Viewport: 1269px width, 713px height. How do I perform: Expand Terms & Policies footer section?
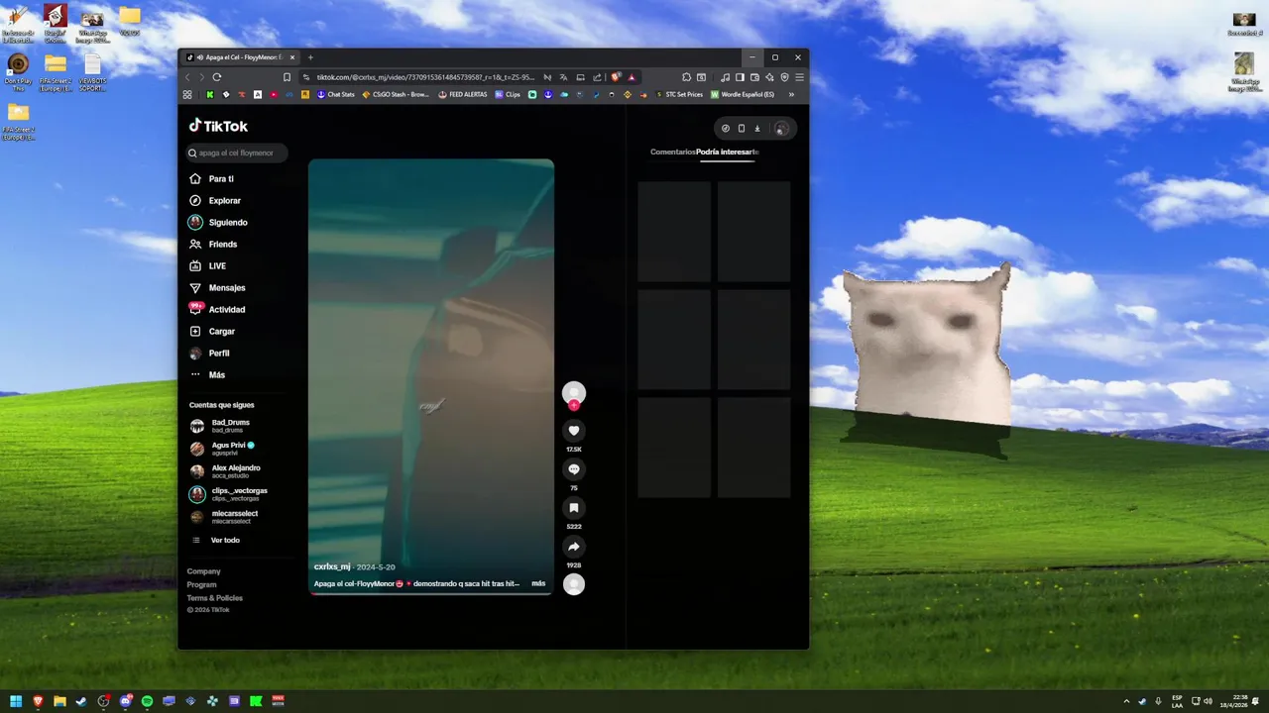pyautogui.click(x=215, y=598)
